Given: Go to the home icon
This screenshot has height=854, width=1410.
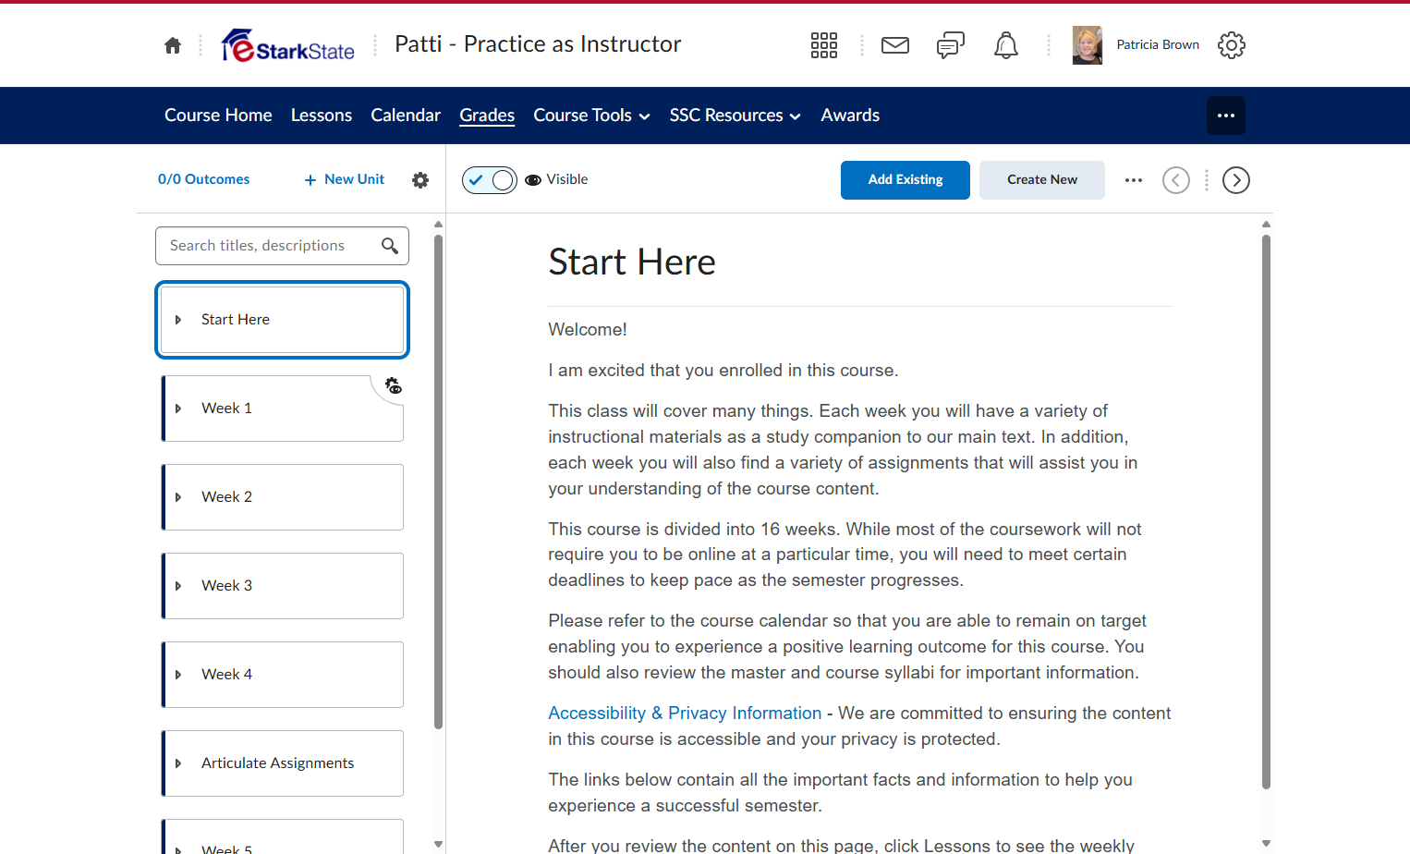Looking at the screenshot, I should tap(173, 45).
